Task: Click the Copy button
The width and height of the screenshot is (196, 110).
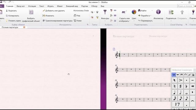Action: (12, 16)
